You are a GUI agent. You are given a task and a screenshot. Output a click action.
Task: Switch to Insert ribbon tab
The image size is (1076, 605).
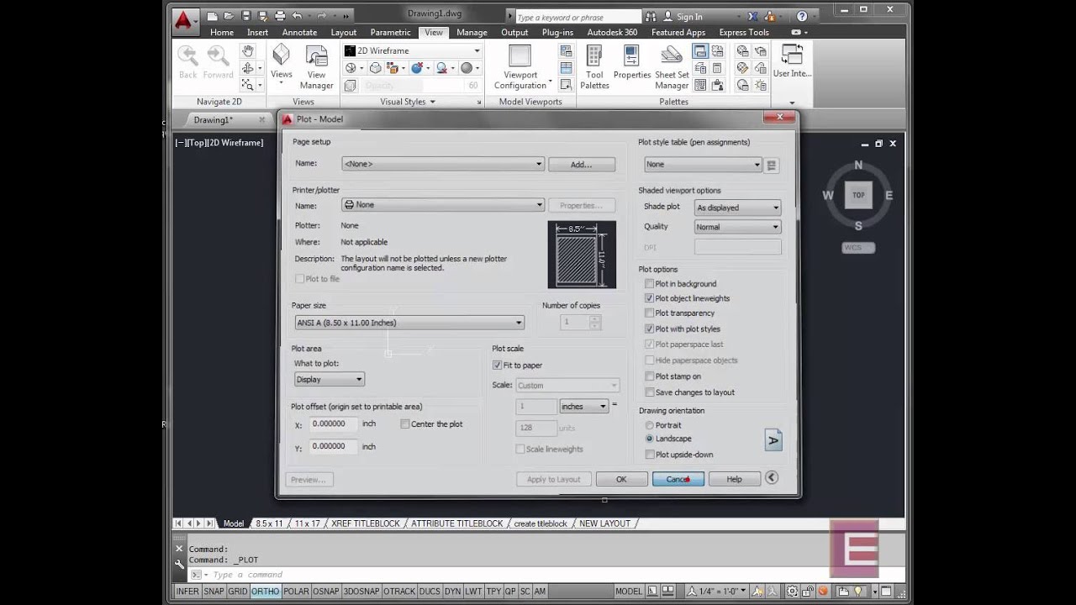[x=257, y=32]
